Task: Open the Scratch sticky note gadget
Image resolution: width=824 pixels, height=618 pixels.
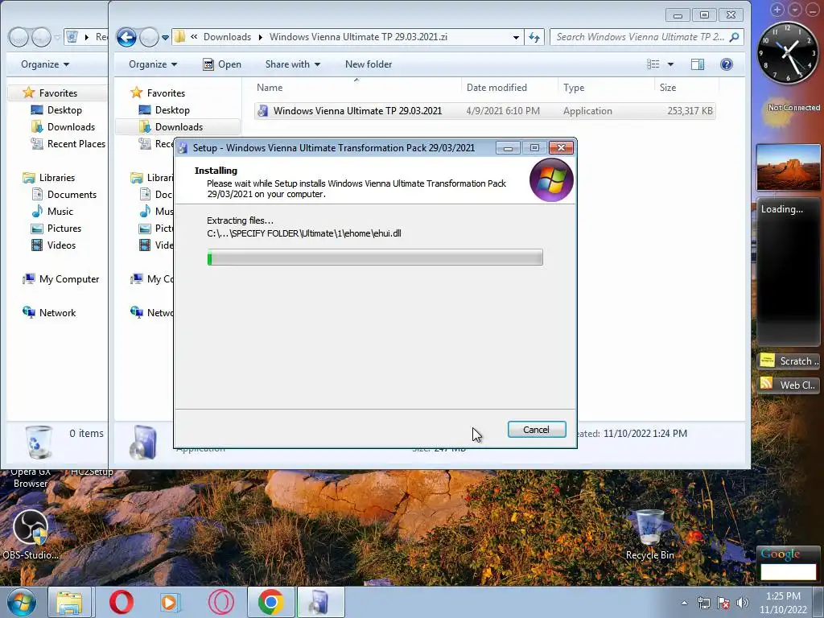Action: pos(789,360)
